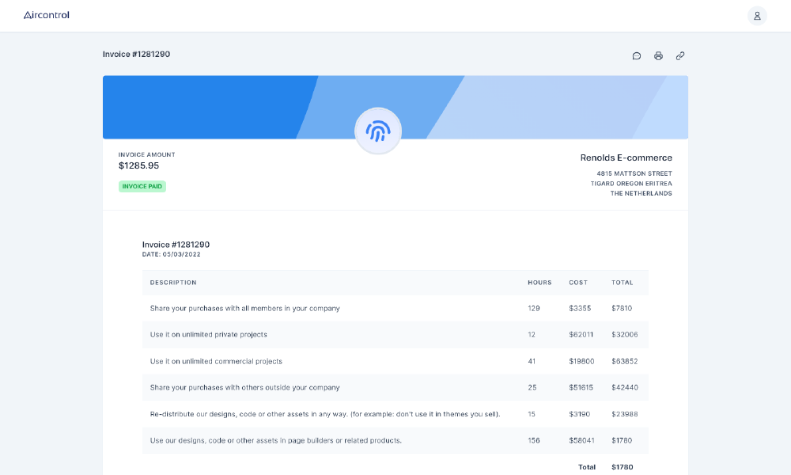The width and height of the screenshot is (791, 475).
Task: Open the user profile avatar icon
Action: [757, 15]
